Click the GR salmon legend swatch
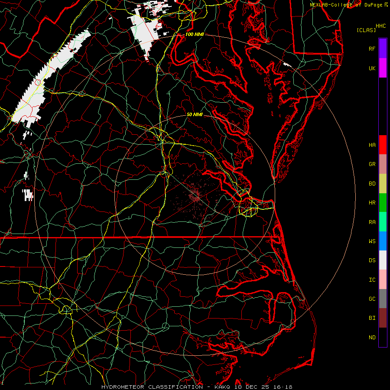This screenshot has height=390, width=390. (x=383, y=164)
